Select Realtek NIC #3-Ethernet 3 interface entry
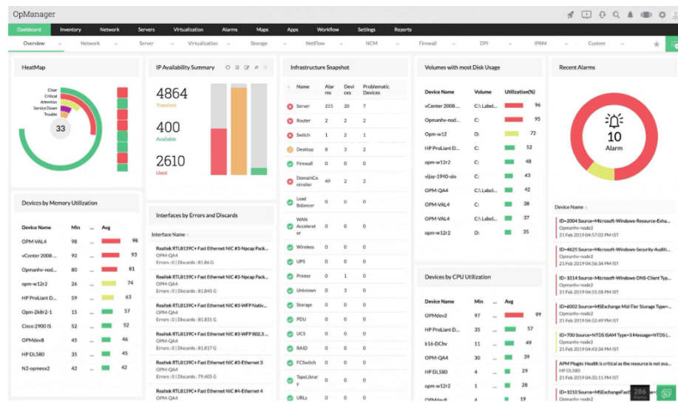The image size is (678, 403). pos(211,370)
